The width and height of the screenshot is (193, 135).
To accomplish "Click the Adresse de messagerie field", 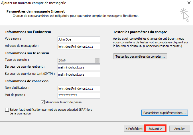I will coord(78,46).
